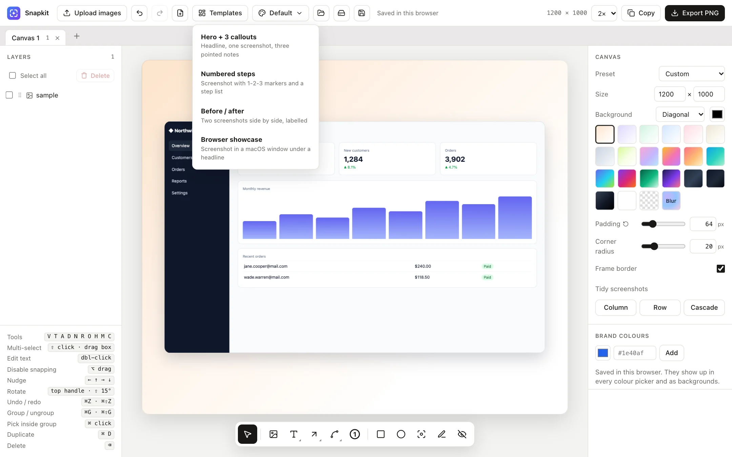The height and width of the screenshot is (457, 732).
Task: Open the 2x export scale dropdown
Action: pyautogui.click(x=604, y=13)
